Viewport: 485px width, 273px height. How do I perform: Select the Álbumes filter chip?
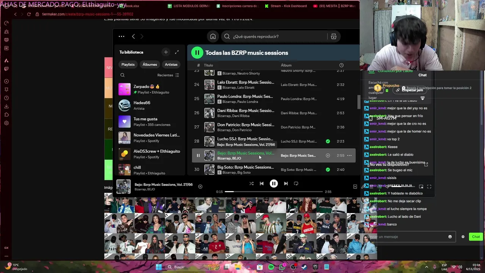click(x=150, y=64)
